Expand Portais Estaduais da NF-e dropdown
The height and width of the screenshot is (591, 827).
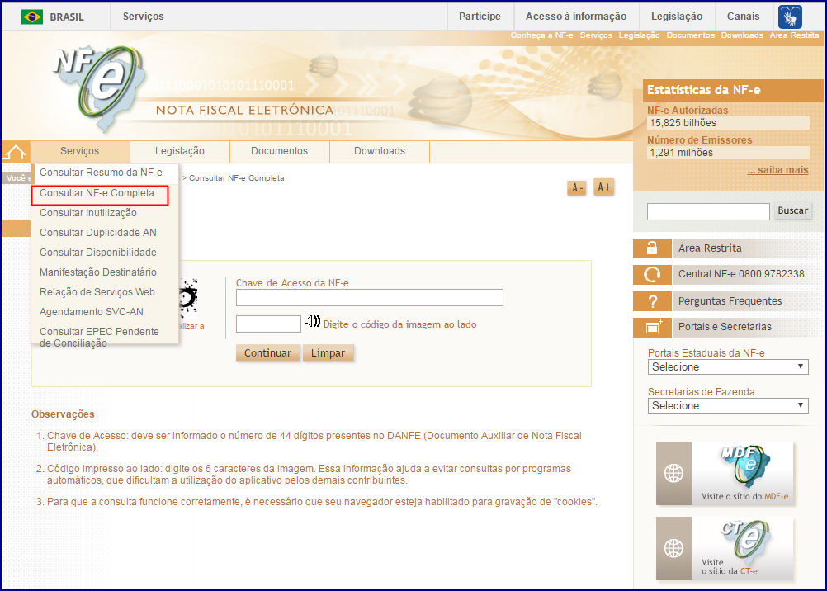pyautogui.click(x=728, y=366)
